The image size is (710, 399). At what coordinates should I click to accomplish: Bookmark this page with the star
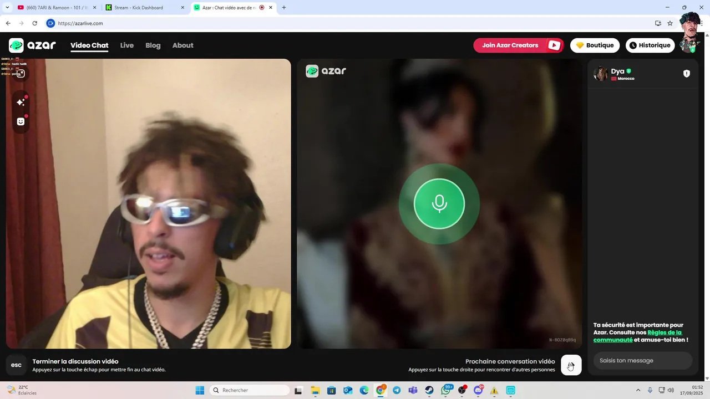pyautogui.click(x=670, y=23)
